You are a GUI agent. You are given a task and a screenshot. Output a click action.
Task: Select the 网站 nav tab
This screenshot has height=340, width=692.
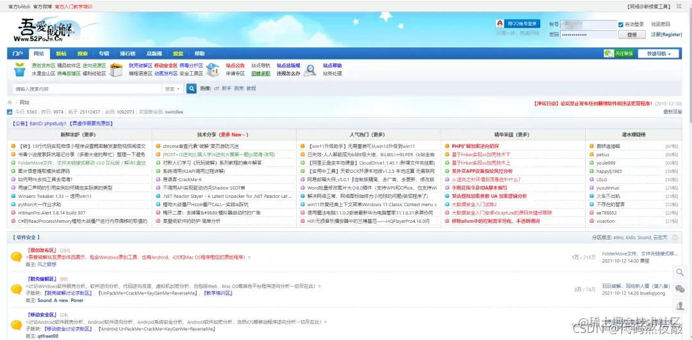[39, 53]
